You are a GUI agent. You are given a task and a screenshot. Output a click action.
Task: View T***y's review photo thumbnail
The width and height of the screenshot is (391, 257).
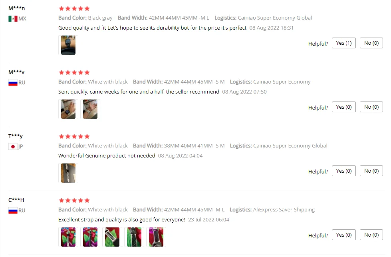68,173
